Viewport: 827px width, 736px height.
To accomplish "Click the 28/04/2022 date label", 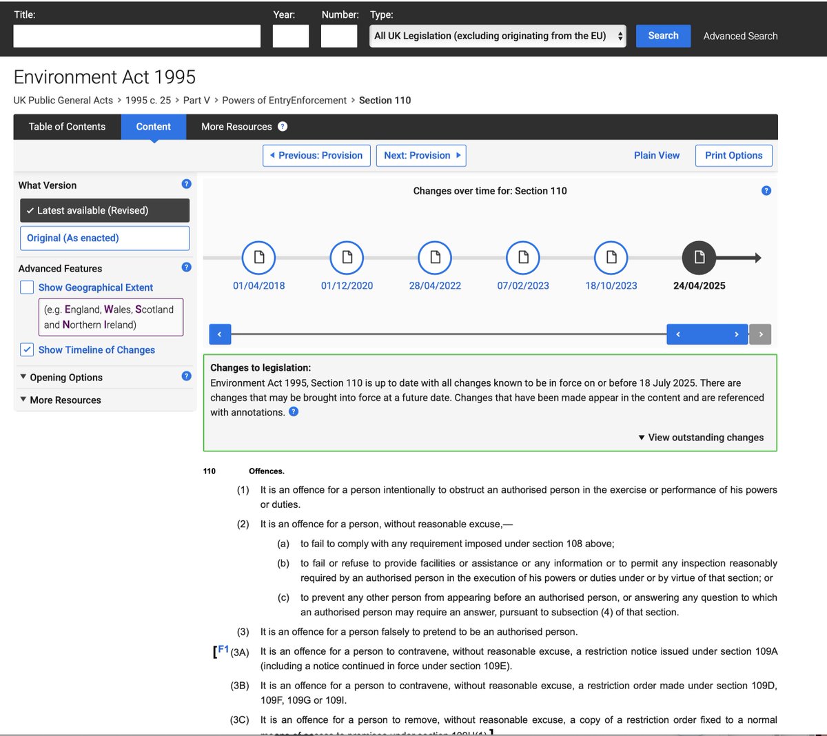I will click(x=435, y=285).
